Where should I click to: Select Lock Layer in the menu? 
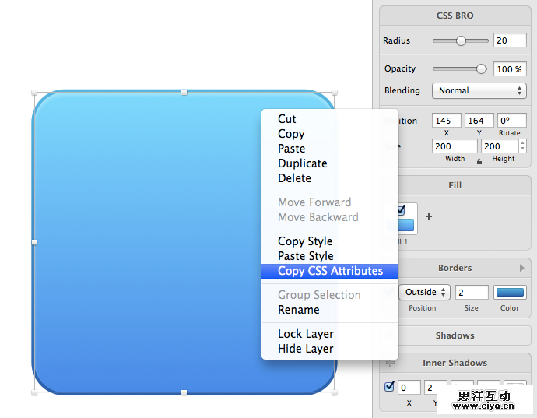(330, 334)
